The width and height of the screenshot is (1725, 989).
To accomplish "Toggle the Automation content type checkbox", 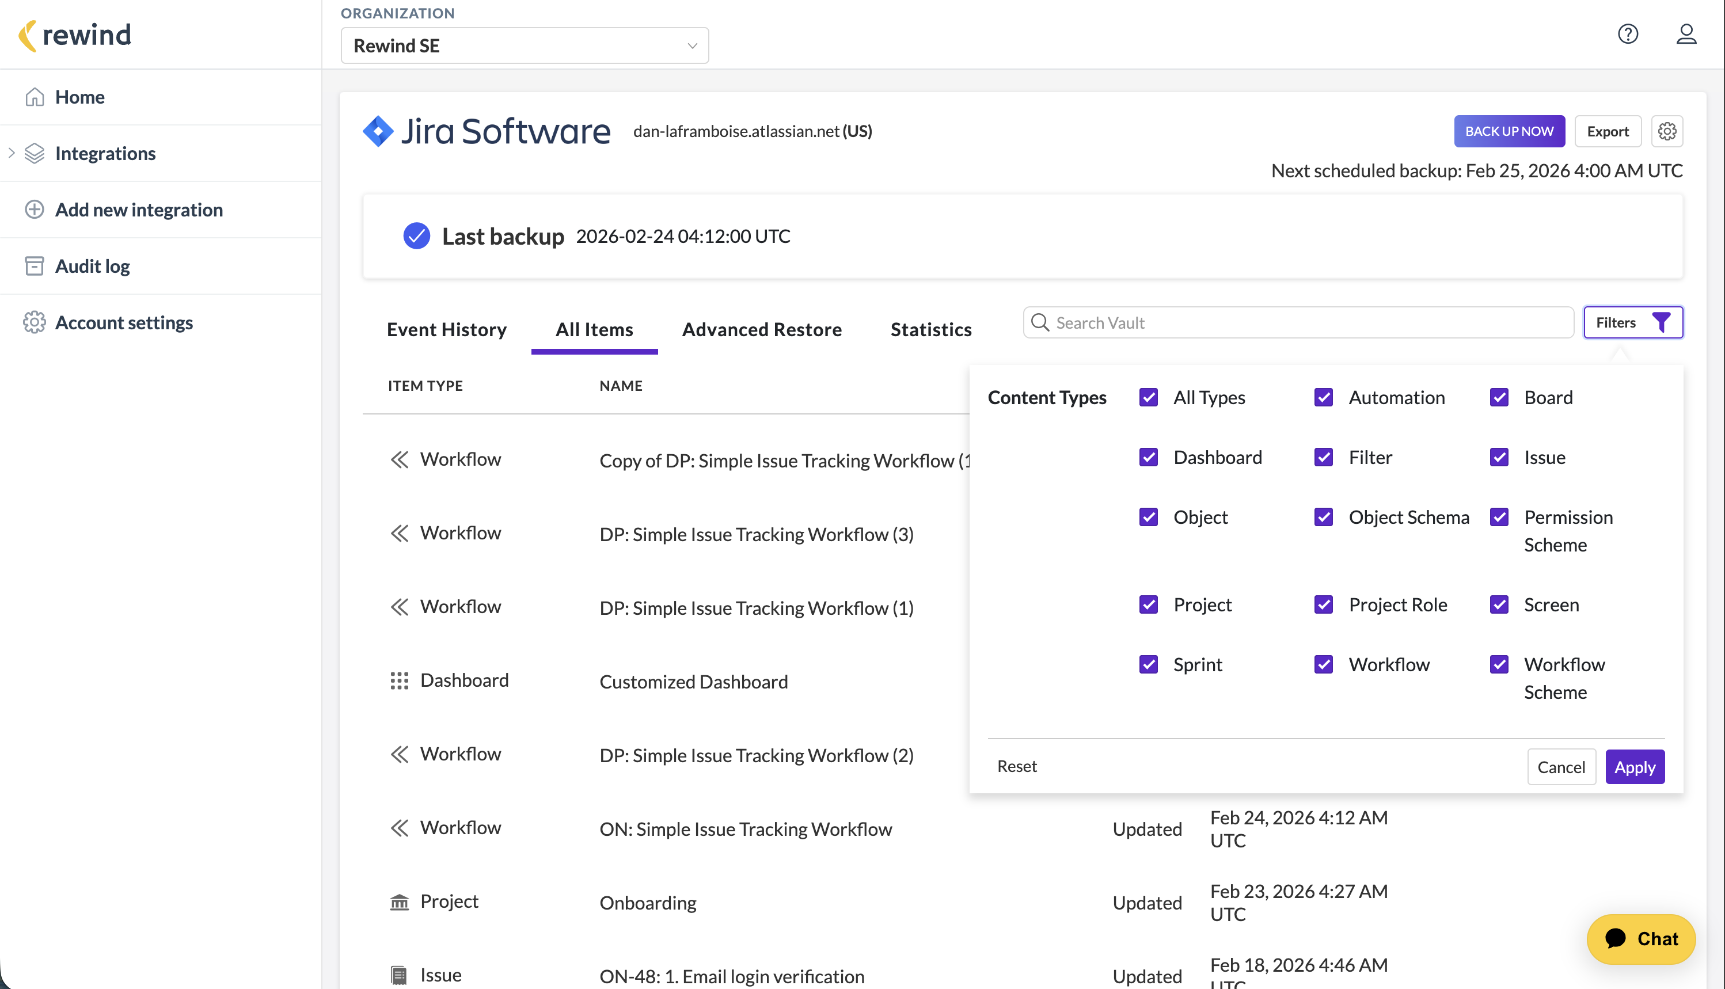I will (1324, 397).
